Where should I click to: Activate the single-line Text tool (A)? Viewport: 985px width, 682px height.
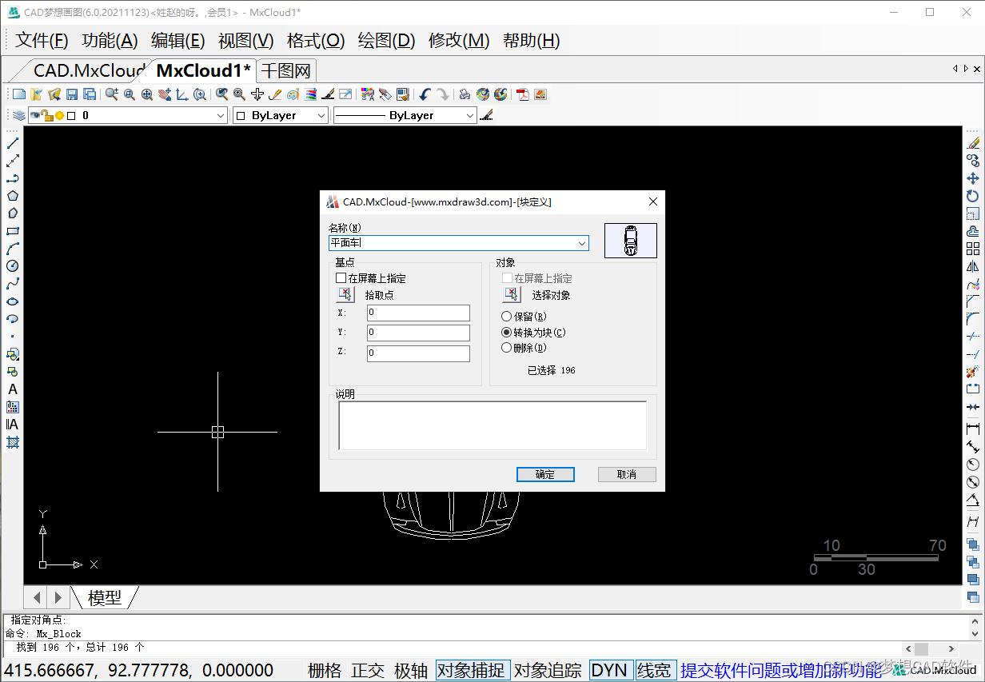point(13,389)
